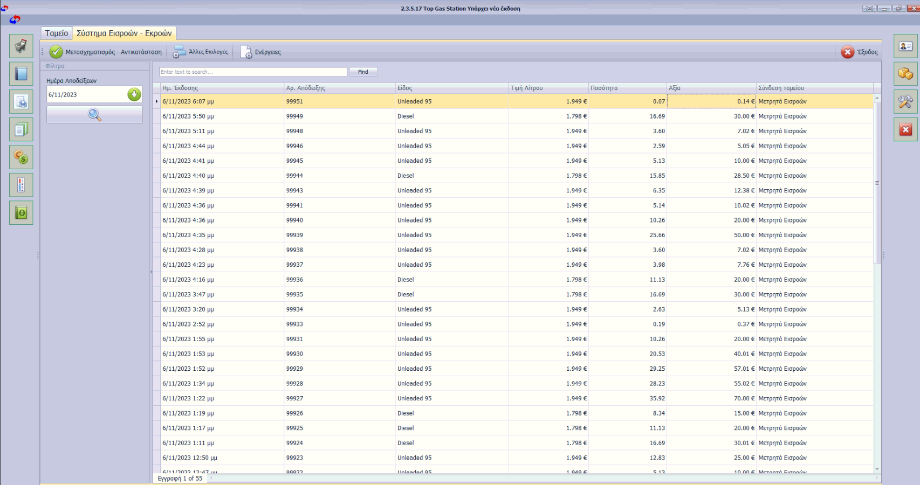Click value 30.01 € cell
Screen dimensions: 920x485
coord(712,443)
